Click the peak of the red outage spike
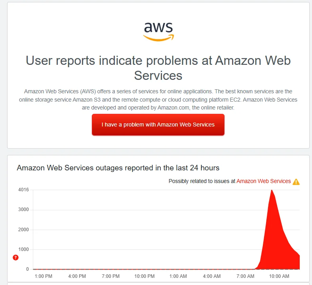 click(x=272, y=191)
